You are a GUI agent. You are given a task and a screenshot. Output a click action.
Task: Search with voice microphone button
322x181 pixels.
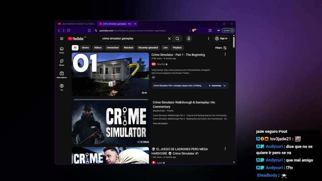click(x=189, y=38)
